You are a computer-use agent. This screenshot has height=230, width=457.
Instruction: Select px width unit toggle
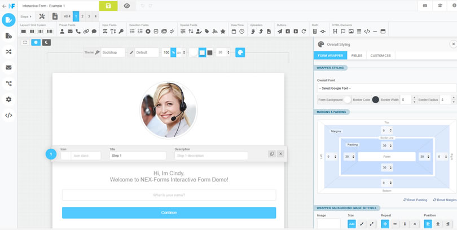179,52
